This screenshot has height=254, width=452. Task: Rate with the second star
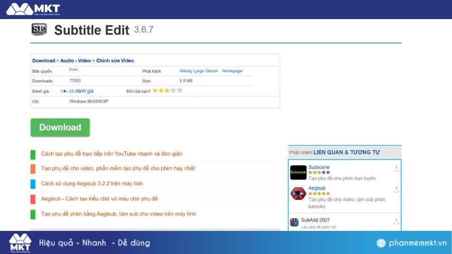161,90
